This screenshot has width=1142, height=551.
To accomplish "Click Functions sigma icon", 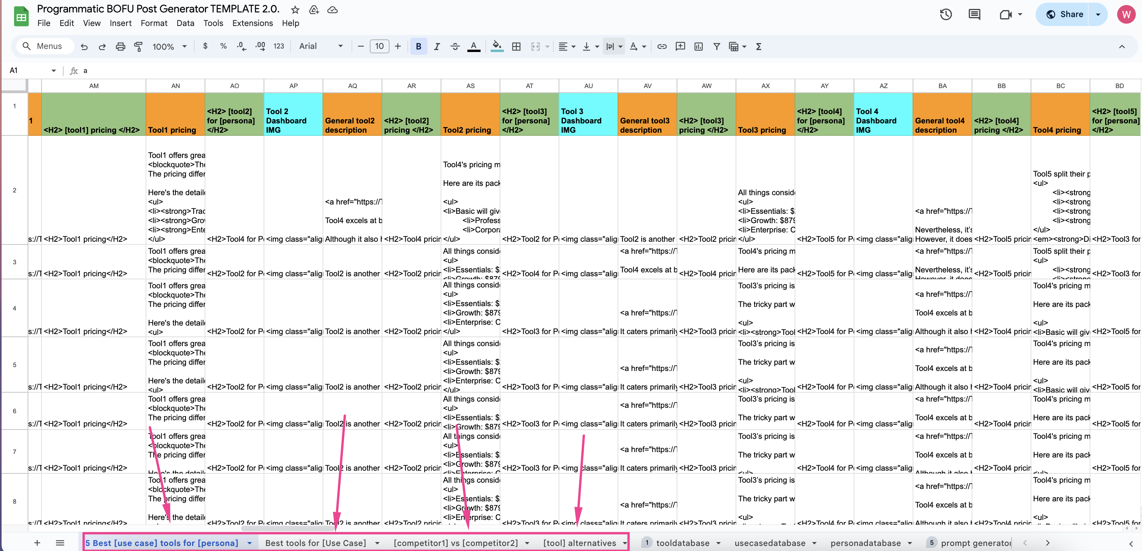I will (758, 47).
